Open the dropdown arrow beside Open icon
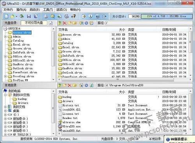The image size is (195, 143). coord(16,16)
